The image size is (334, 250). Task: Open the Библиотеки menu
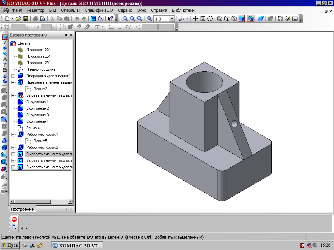183,10
